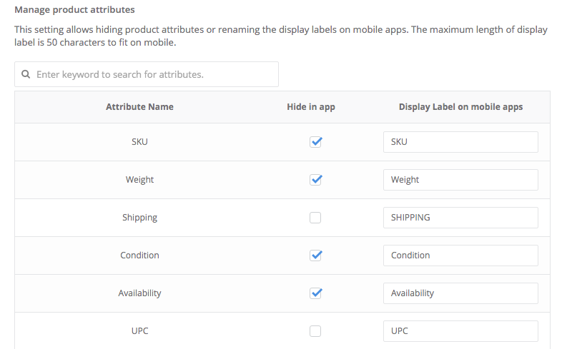Image resolution: width=567 pixels, height=349 pixels.
Task: Edit the Condition display label field
Action: point(460,255)
